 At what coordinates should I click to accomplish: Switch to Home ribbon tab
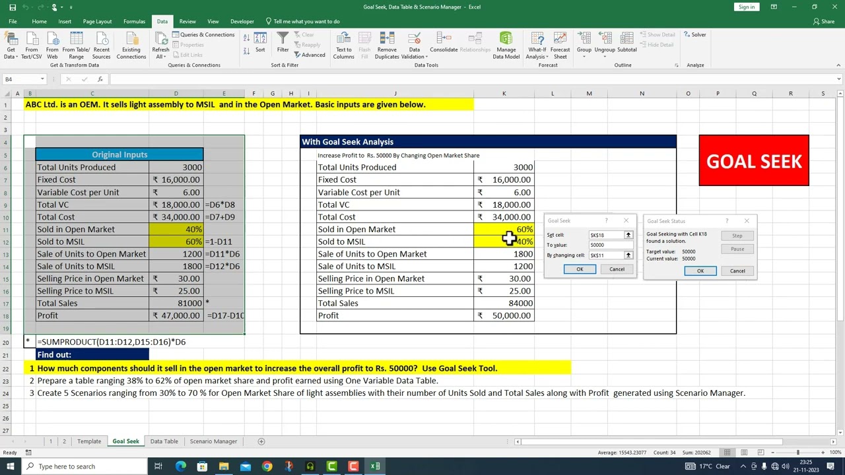tap(39, 21)
